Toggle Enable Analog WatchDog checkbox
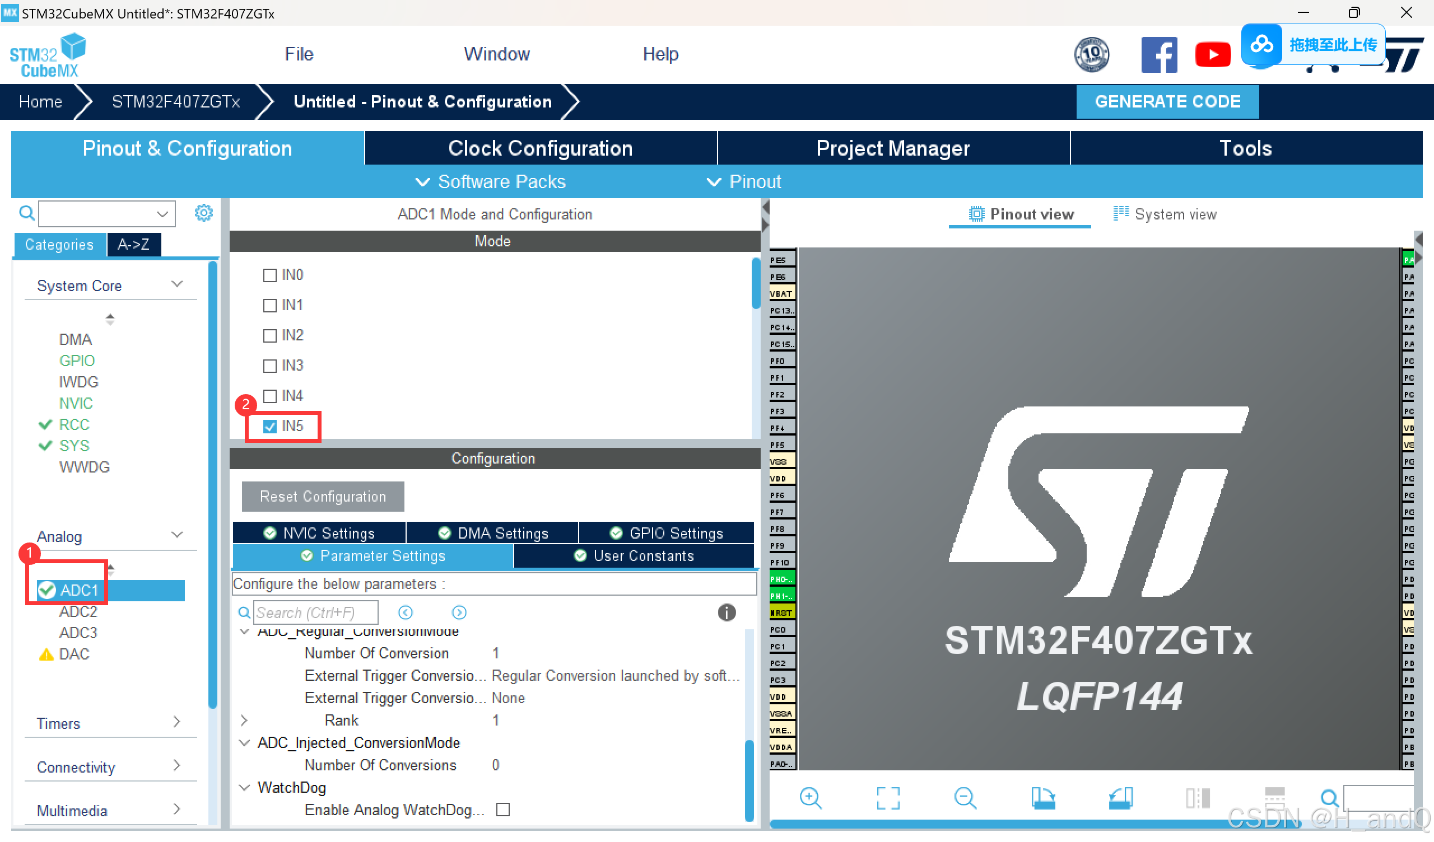The height and width of the screenshot is (842, 1434). pos(503,810)
